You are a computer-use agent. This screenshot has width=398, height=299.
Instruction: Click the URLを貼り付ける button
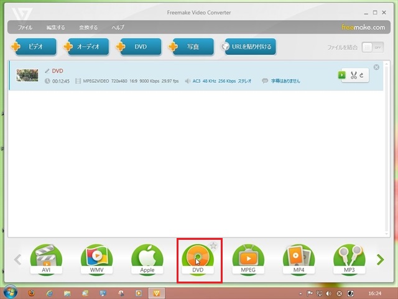tap(248, 47)
